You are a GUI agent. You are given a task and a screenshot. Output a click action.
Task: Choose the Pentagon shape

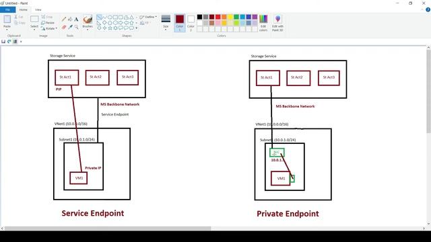pos(110,22)
